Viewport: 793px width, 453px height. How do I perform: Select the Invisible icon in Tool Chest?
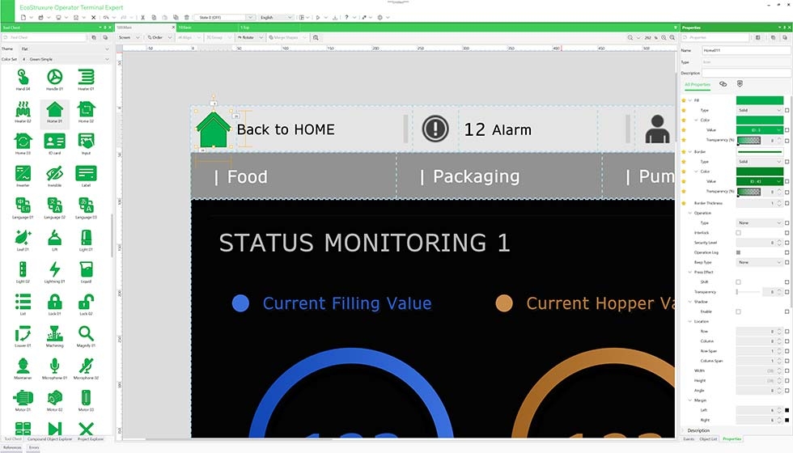click(54, 173)
